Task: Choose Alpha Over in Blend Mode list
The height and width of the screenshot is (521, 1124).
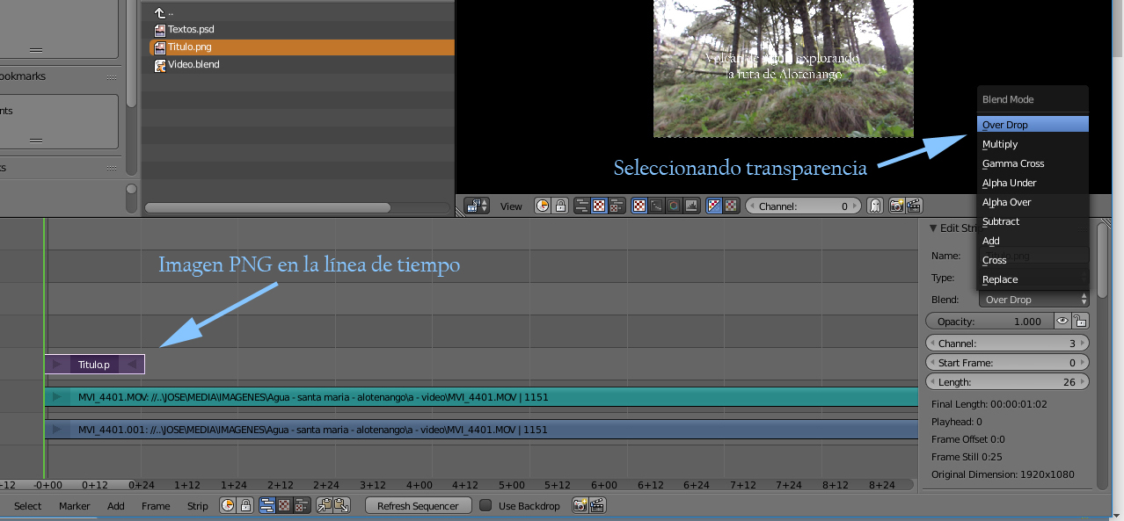Action: point(1007,202)
